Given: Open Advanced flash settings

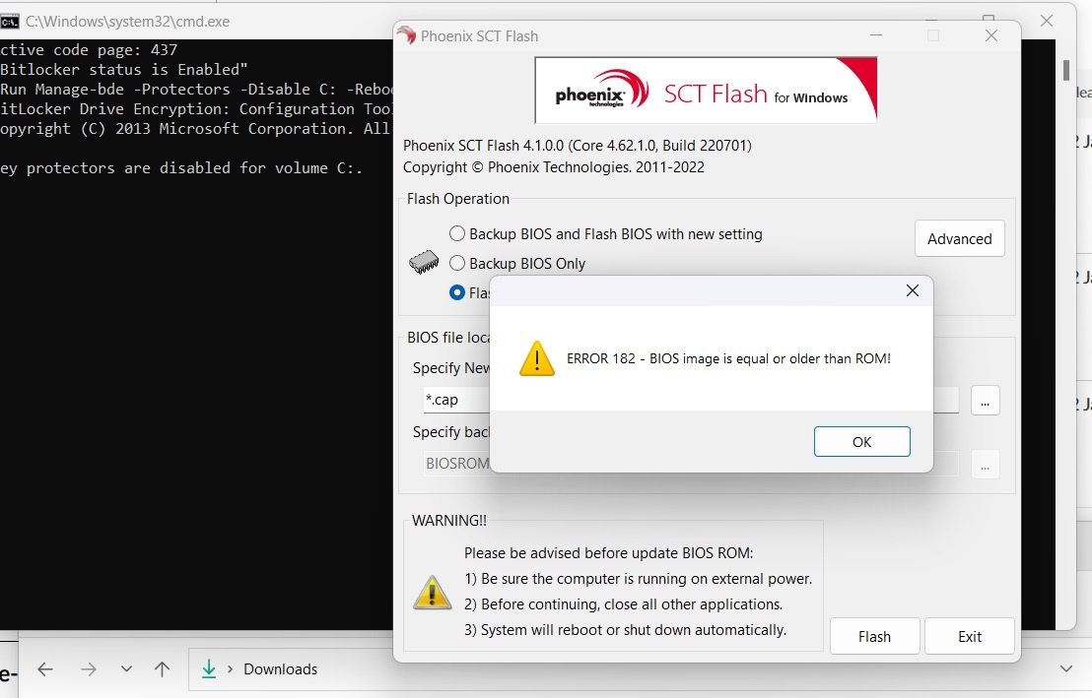Looking at the screenshot, I should click(x=959, y=238).
